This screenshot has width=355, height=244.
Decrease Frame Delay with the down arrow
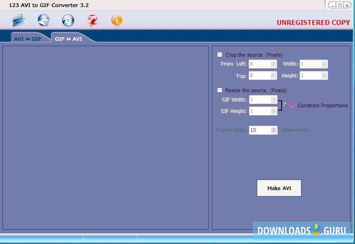click(274, 132)
